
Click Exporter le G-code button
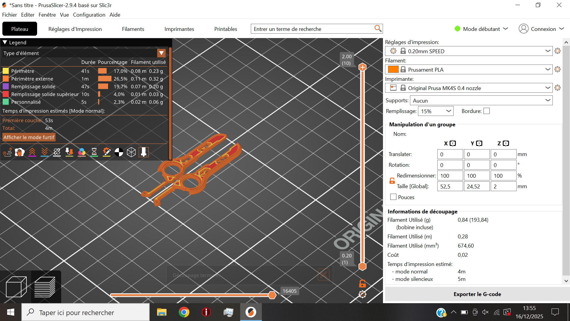(477, 294)
